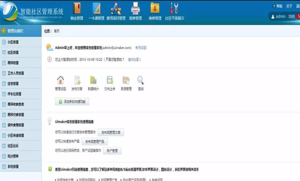Click the 添加新的快捷功能 button
300x181 pixels.
point(72,102)
